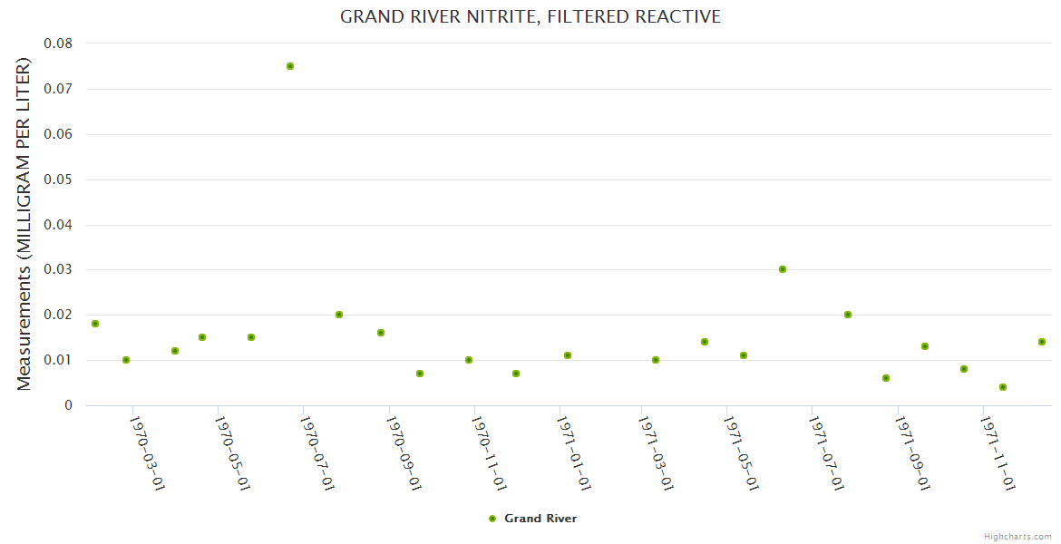Click the rightmost data point at 0.014
The image size is (1061, 544).
pos(1042,342)
